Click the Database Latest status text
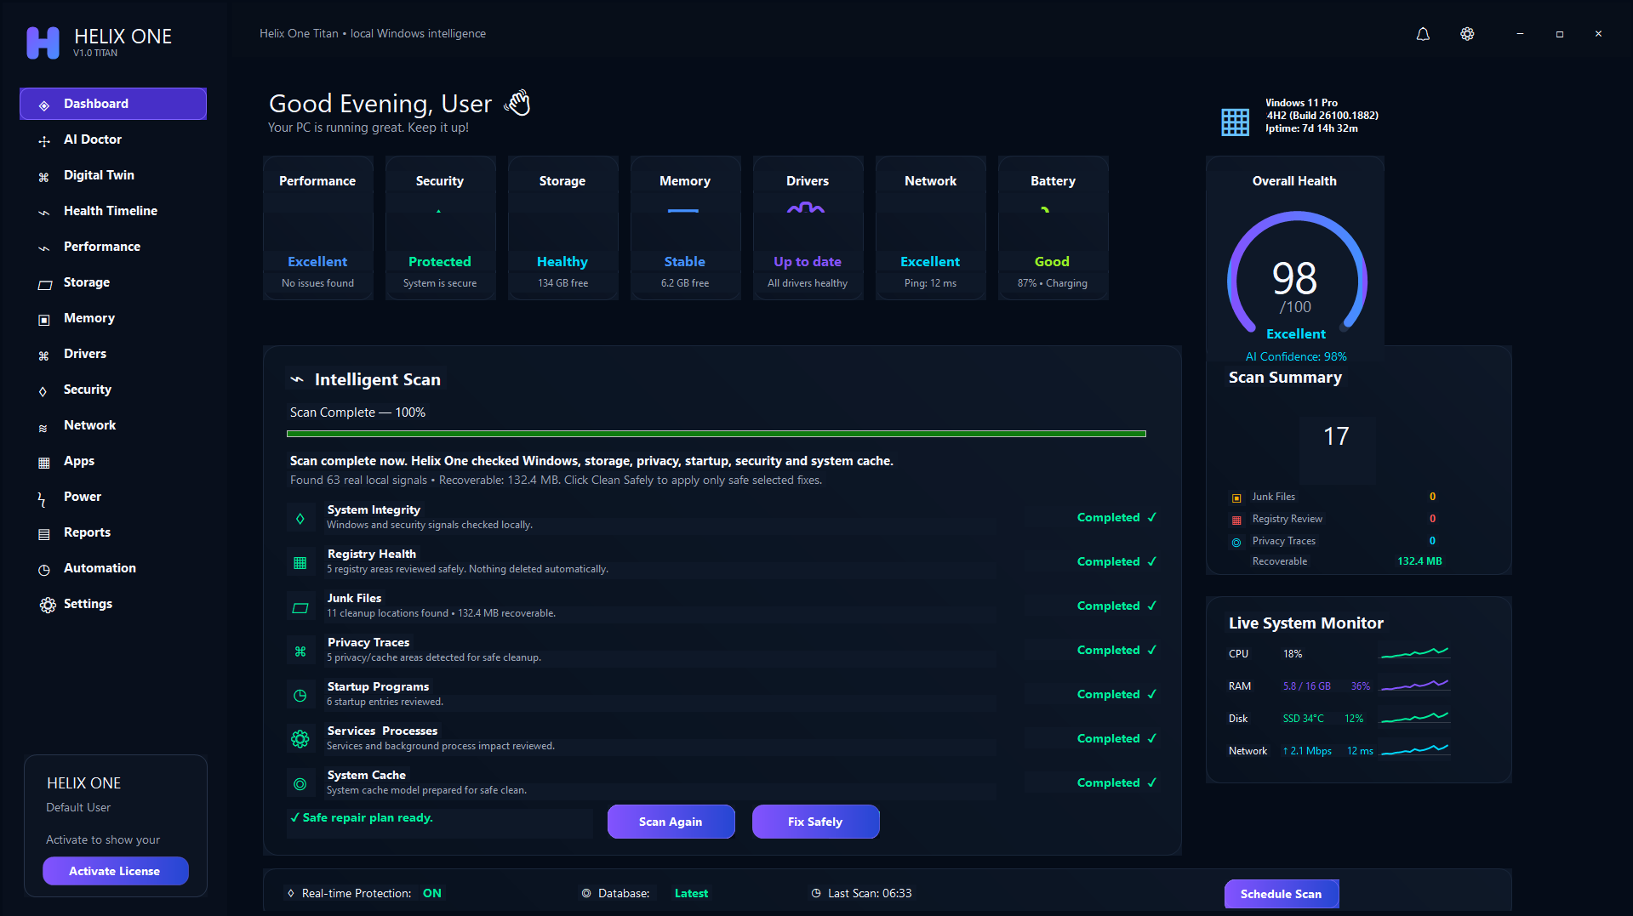Screen dimensions: 1633x916 (691, 893)
